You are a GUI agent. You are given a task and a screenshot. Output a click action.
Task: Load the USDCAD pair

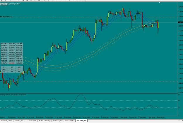pyautogui.click(x=12, y=61)
